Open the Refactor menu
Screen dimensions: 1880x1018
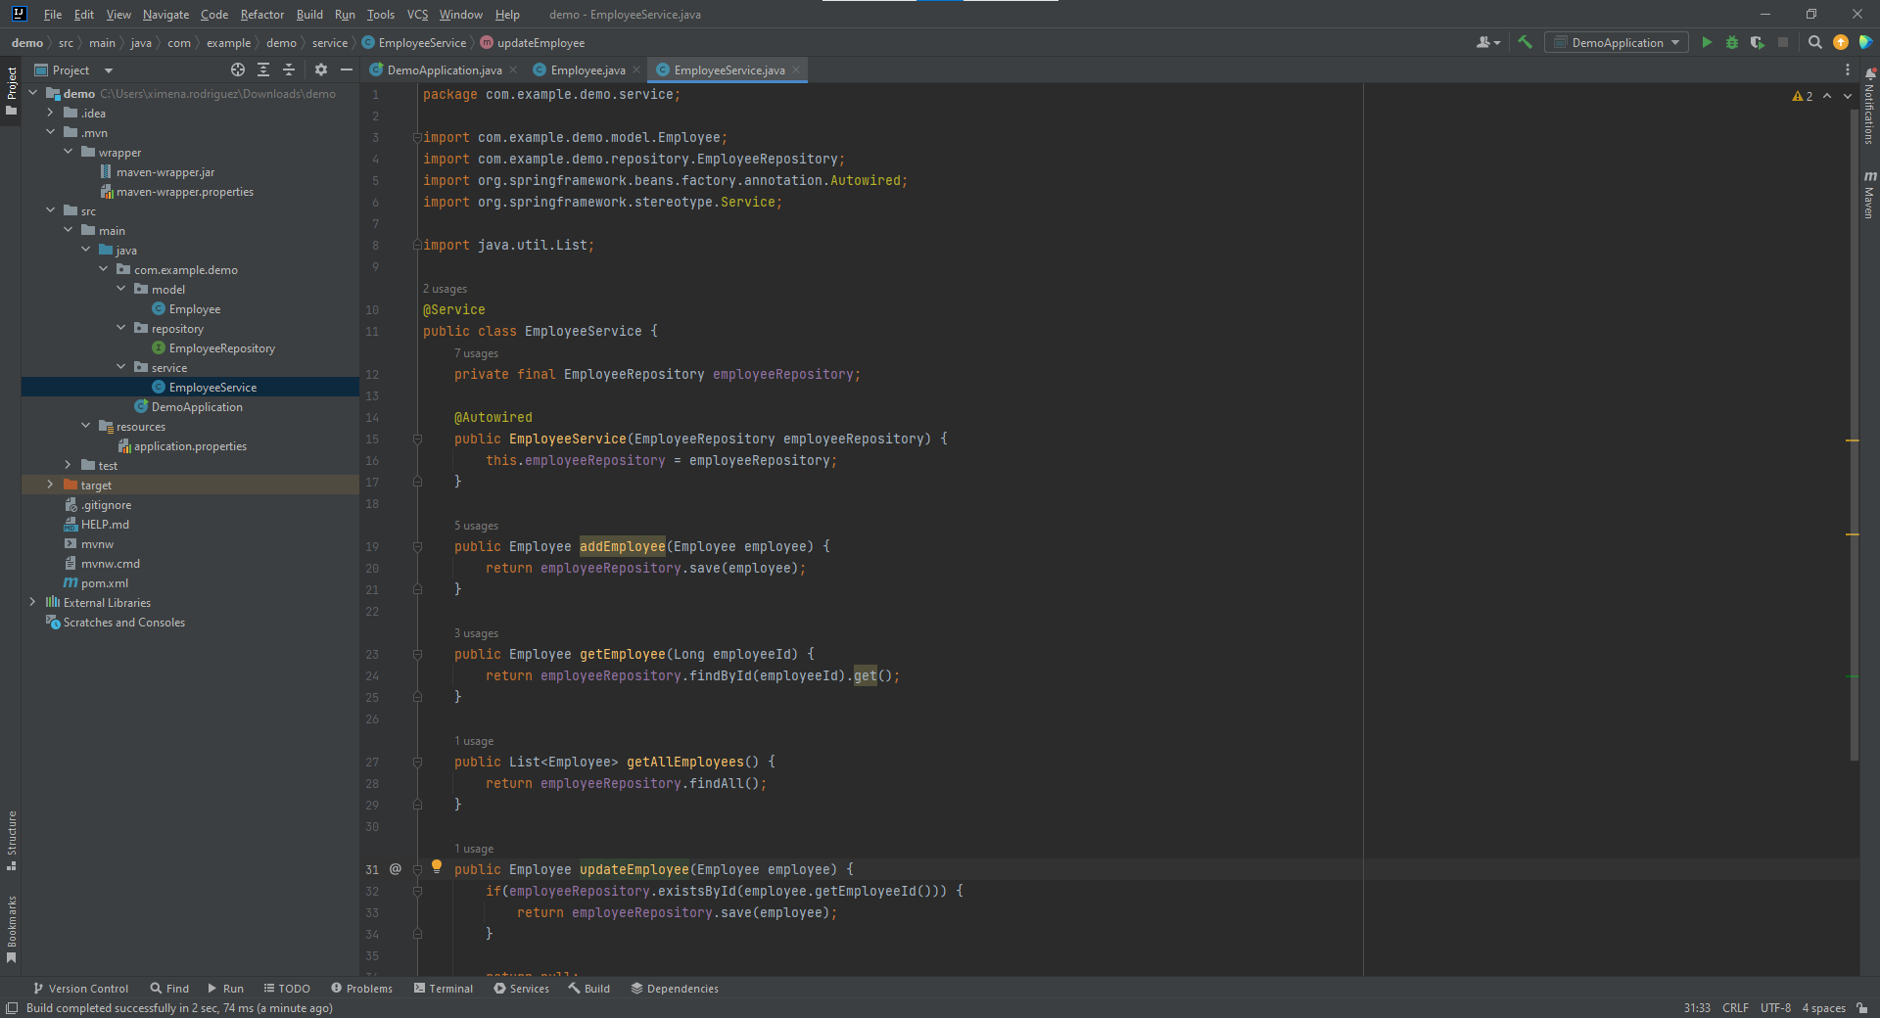[x=261, y=15]
